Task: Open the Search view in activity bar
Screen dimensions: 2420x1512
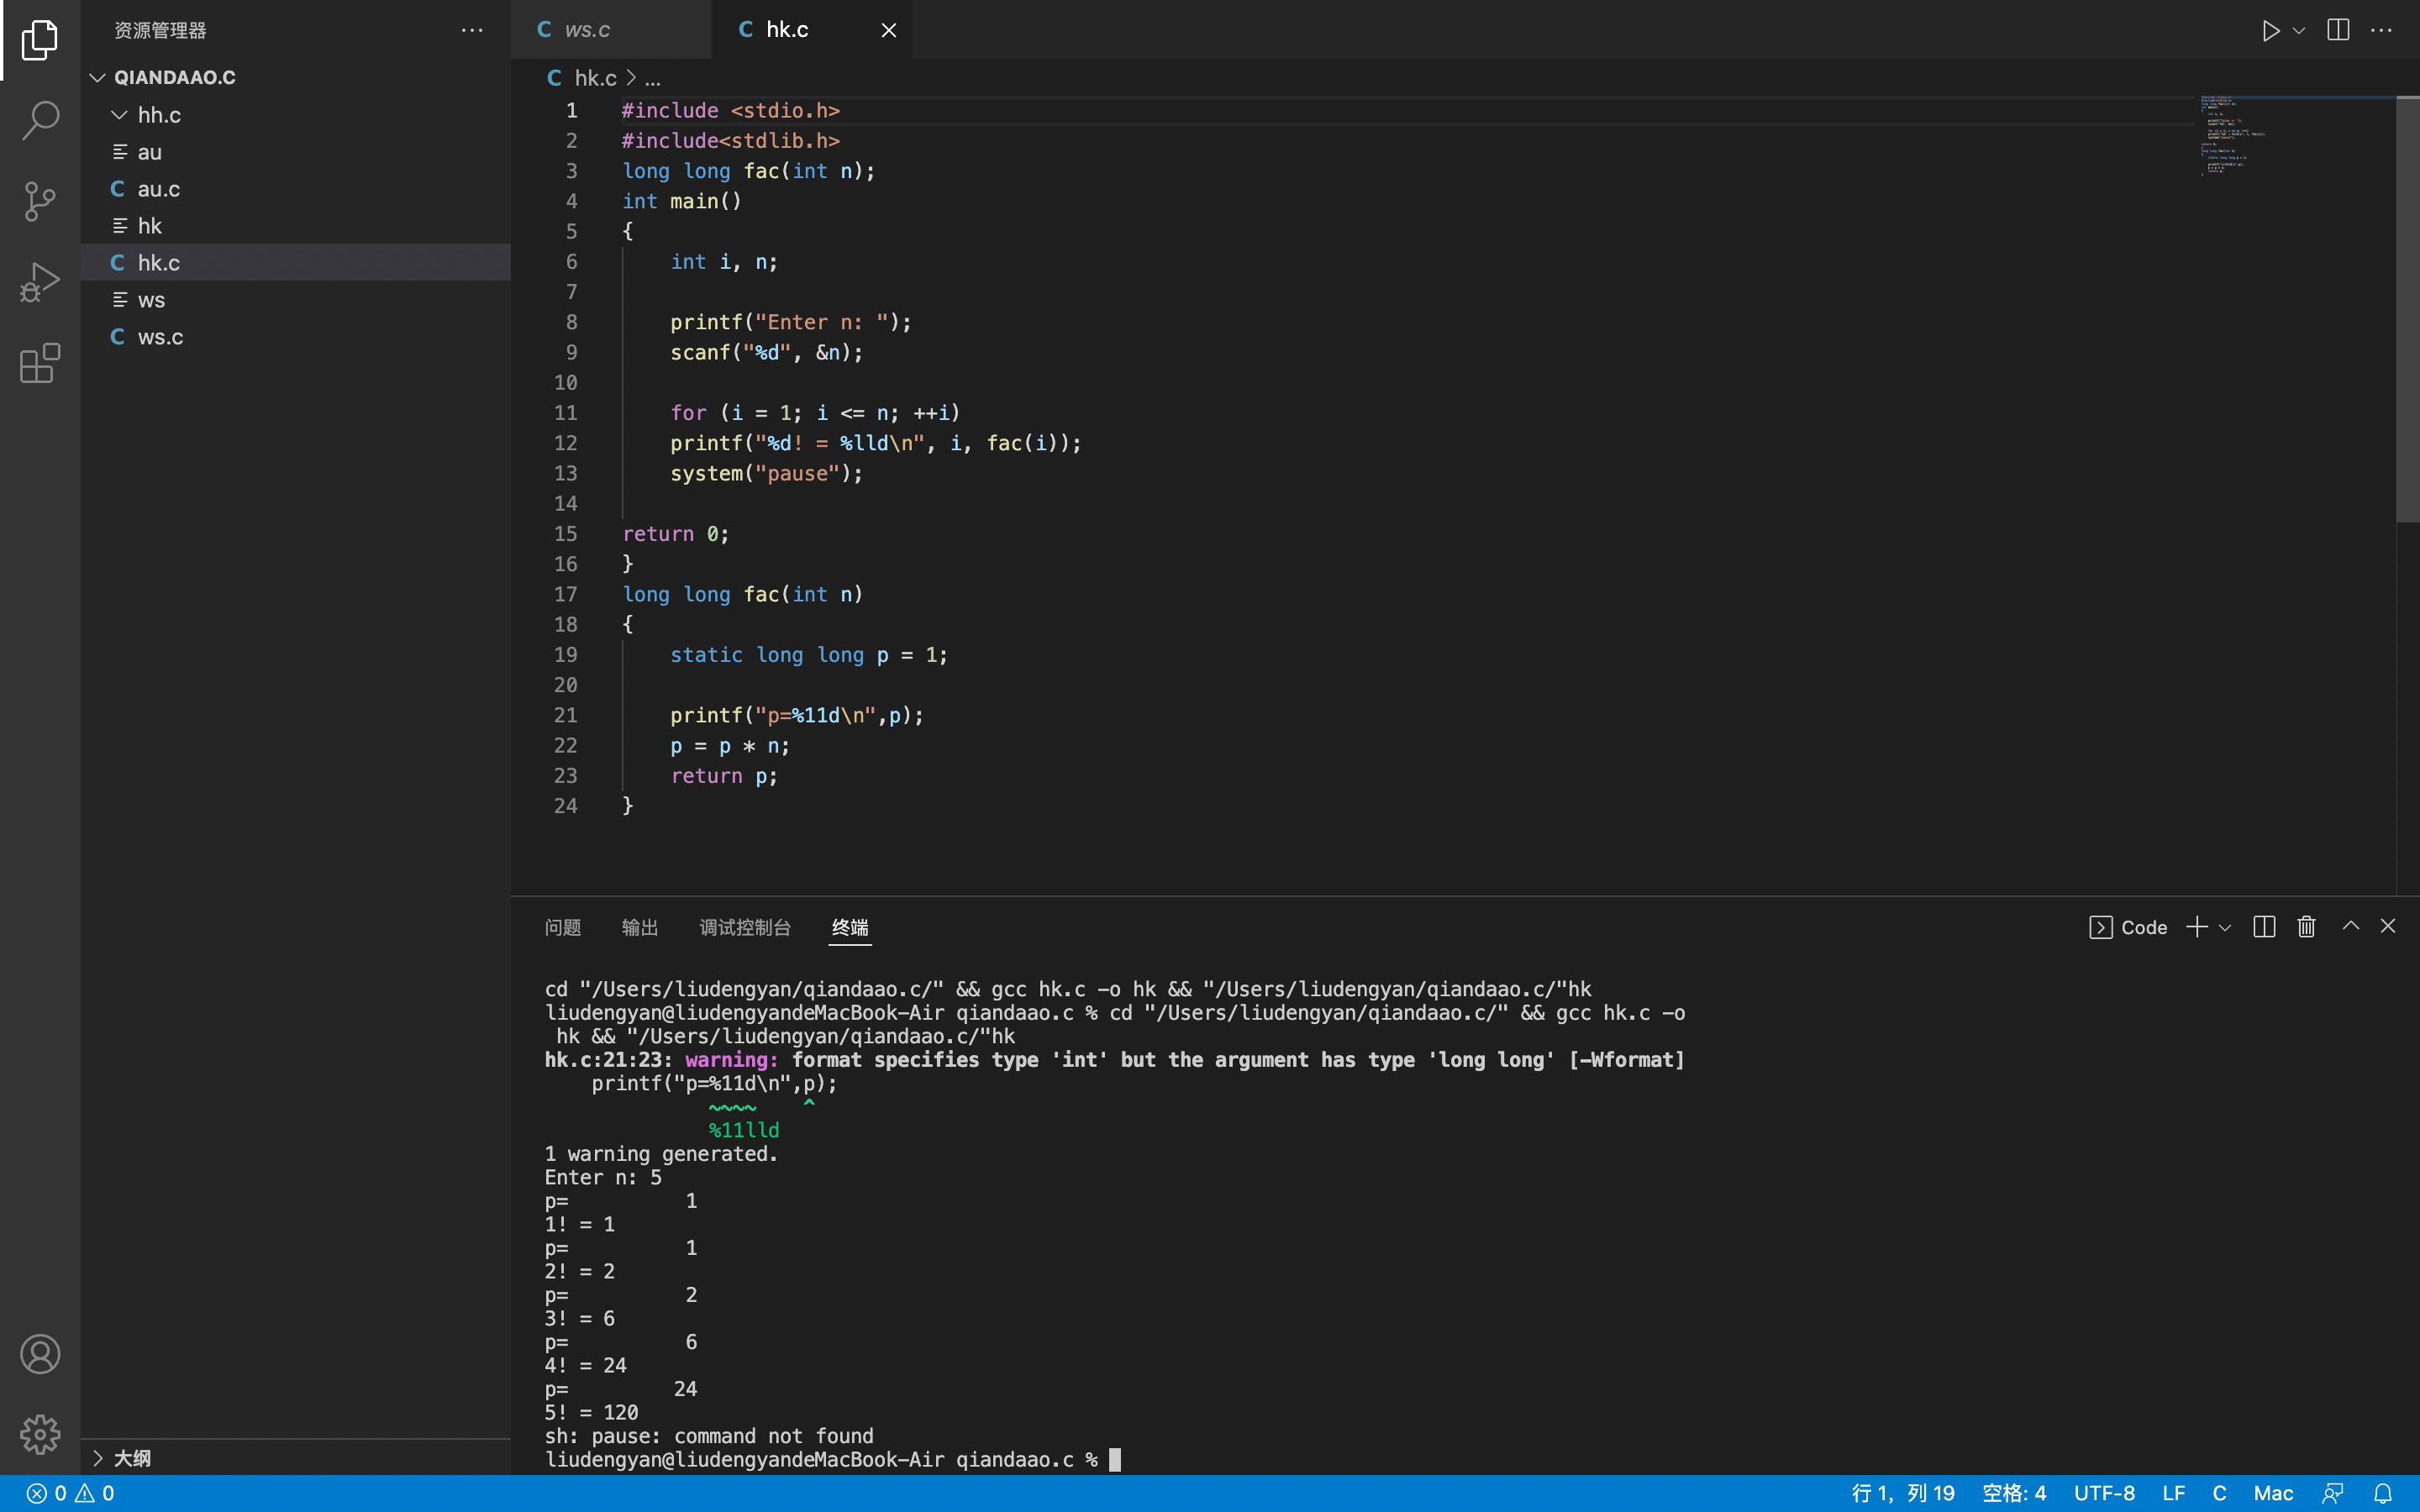Action: pos(40,120)
